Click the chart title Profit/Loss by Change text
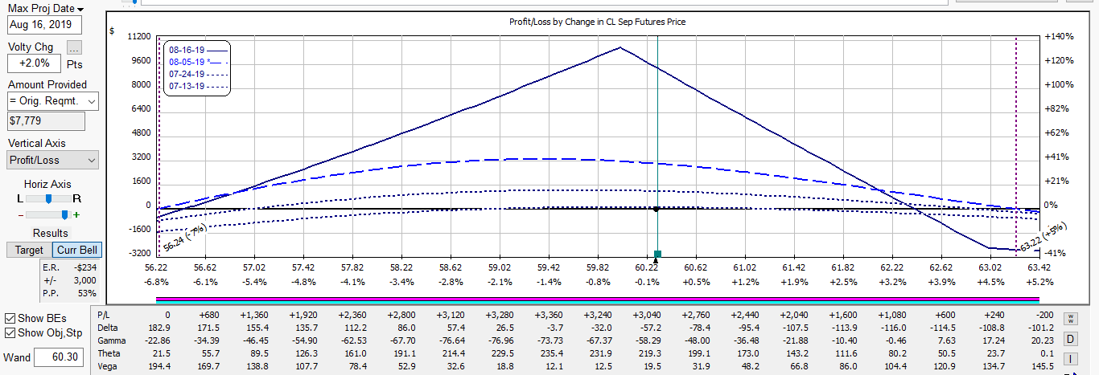The image size is (1099, 375). (597, 22)
